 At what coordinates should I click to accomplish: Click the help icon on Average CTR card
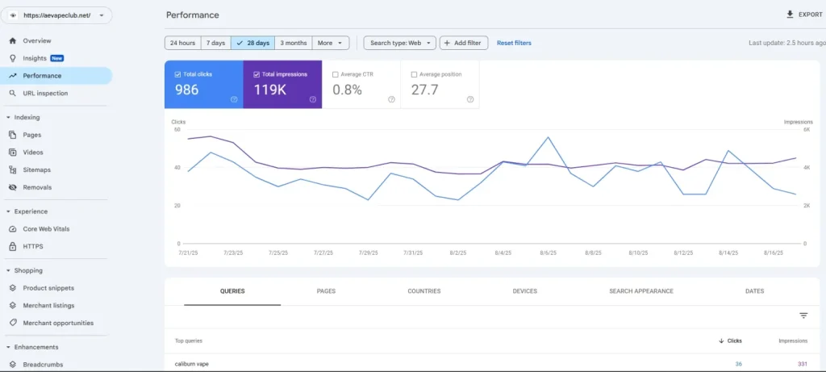(x=391, y=99)
